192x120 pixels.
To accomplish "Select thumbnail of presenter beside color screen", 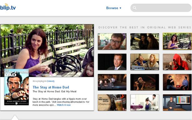I will 177,103.
